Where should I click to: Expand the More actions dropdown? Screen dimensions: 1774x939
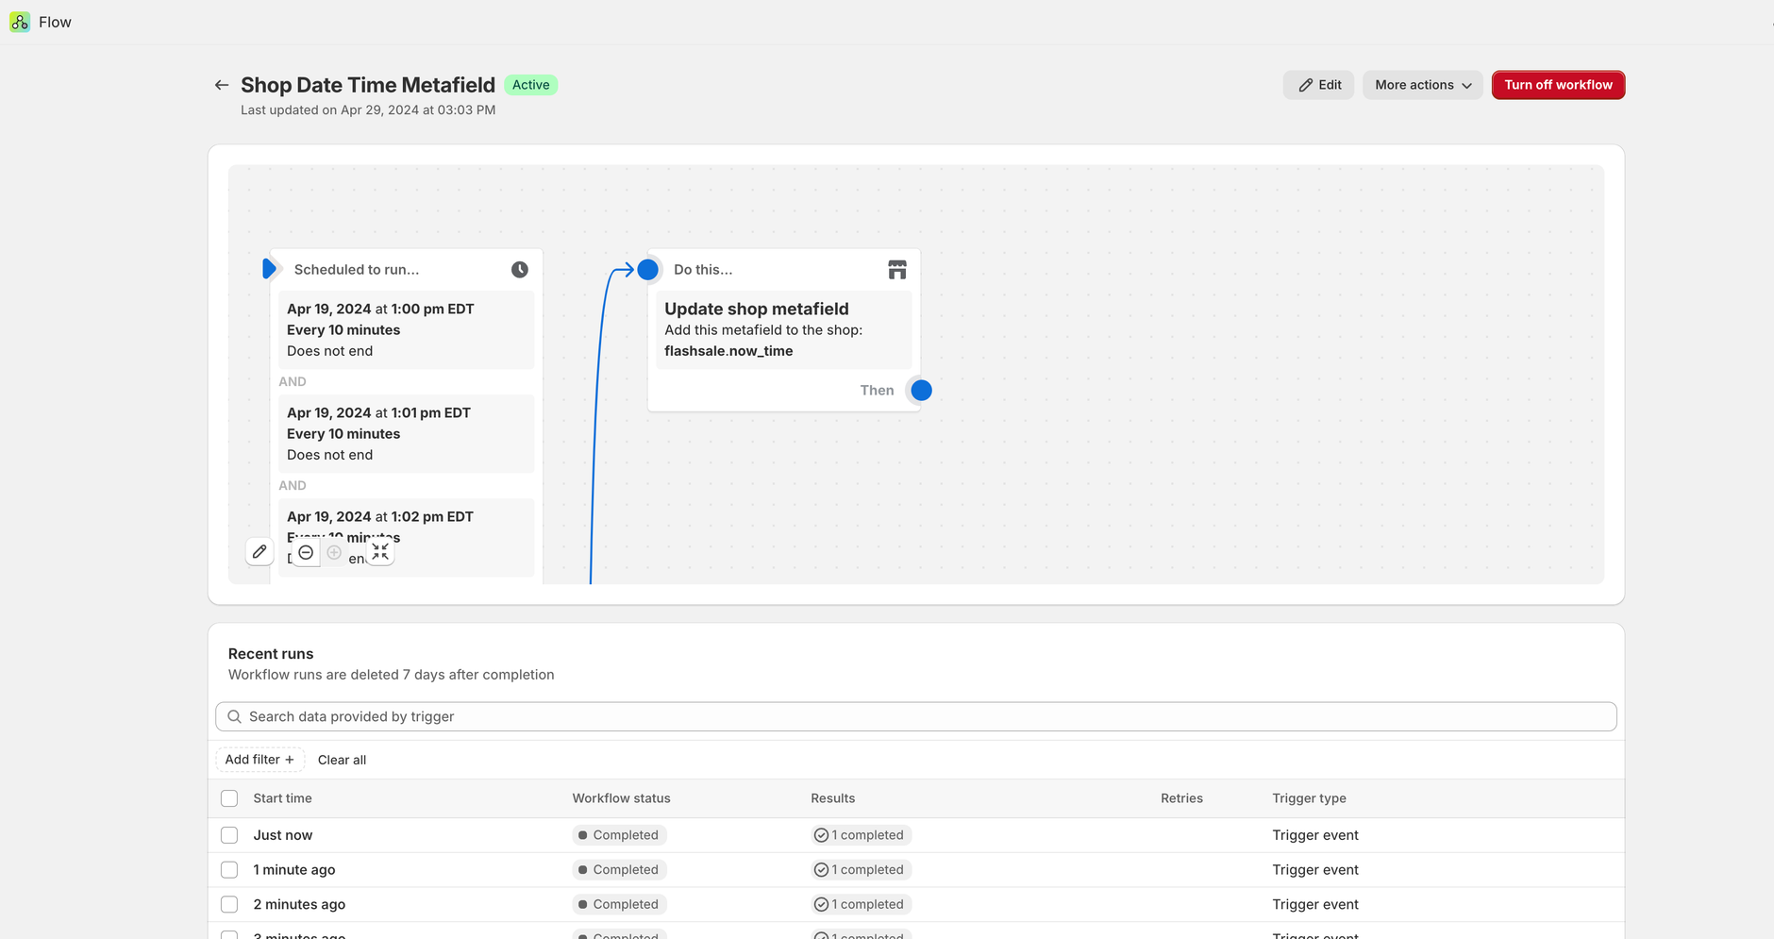tap(1422, 85)
